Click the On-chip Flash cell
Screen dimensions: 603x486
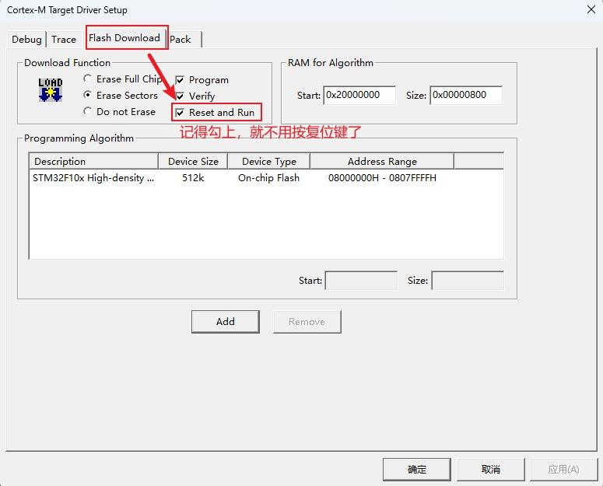tap(268, 178)
